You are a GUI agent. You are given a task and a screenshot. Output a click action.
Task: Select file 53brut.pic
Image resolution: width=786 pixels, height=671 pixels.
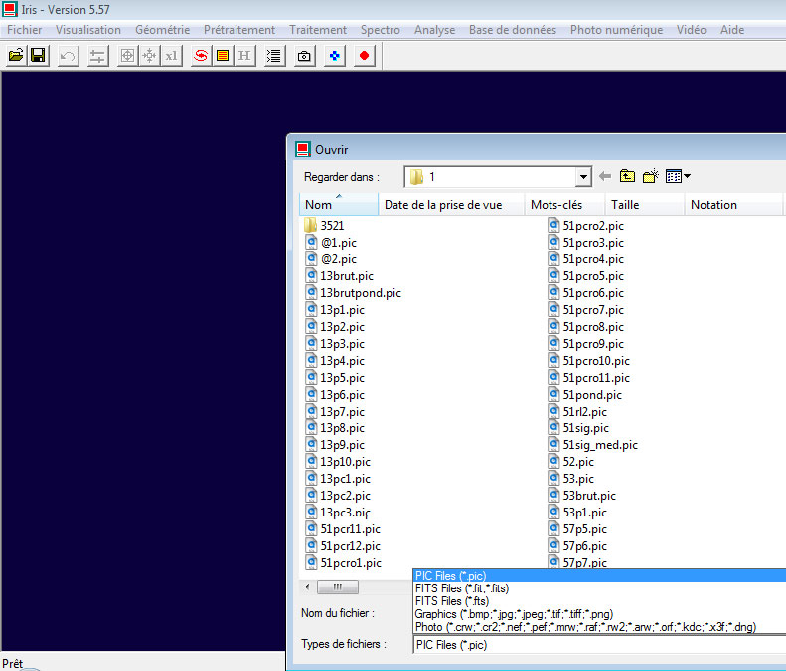[582, 495]
